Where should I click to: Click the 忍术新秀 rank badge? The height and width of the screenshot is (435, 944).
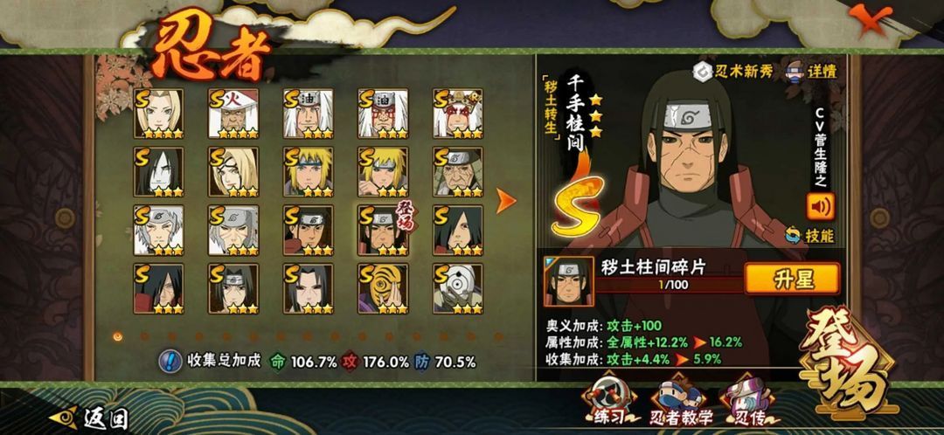pyautogui.click(x=732, y=72)
